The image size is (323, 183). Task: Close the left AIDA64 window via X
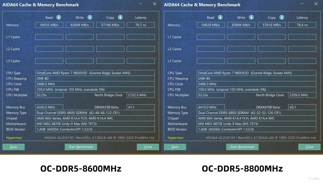coord(154,4)
